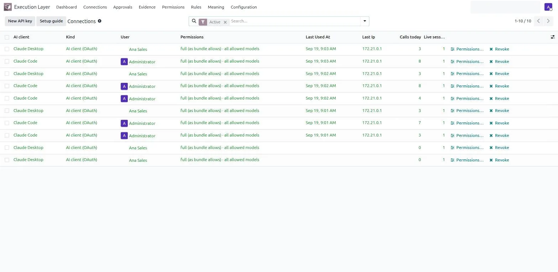The width and height of the screenshot is (558, 272).
Task: Select the Claude Code 9:03 AM row checkbox
Action: point(7,62)
